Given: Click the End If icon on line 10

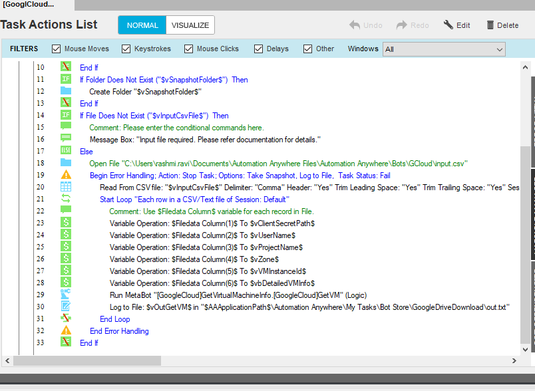Looking at the screenshot, I should (66, 67).
